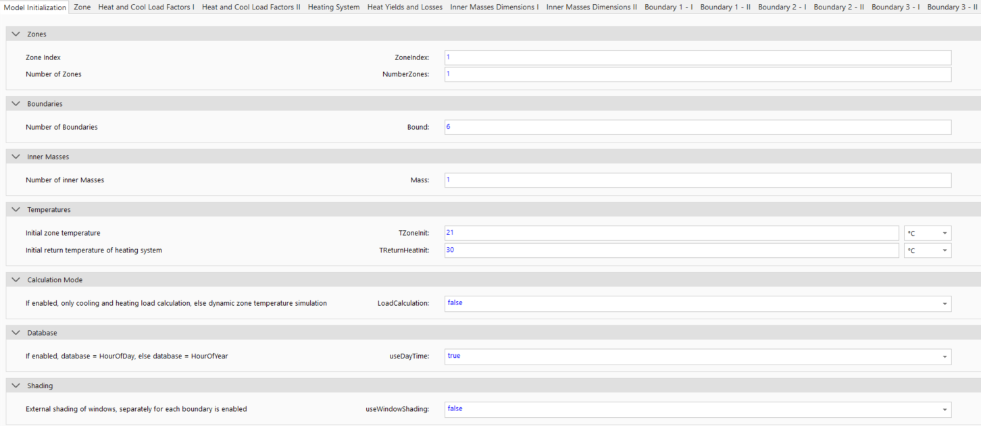
Task: Select the Model Initialization tab
Action: point(34,7)
